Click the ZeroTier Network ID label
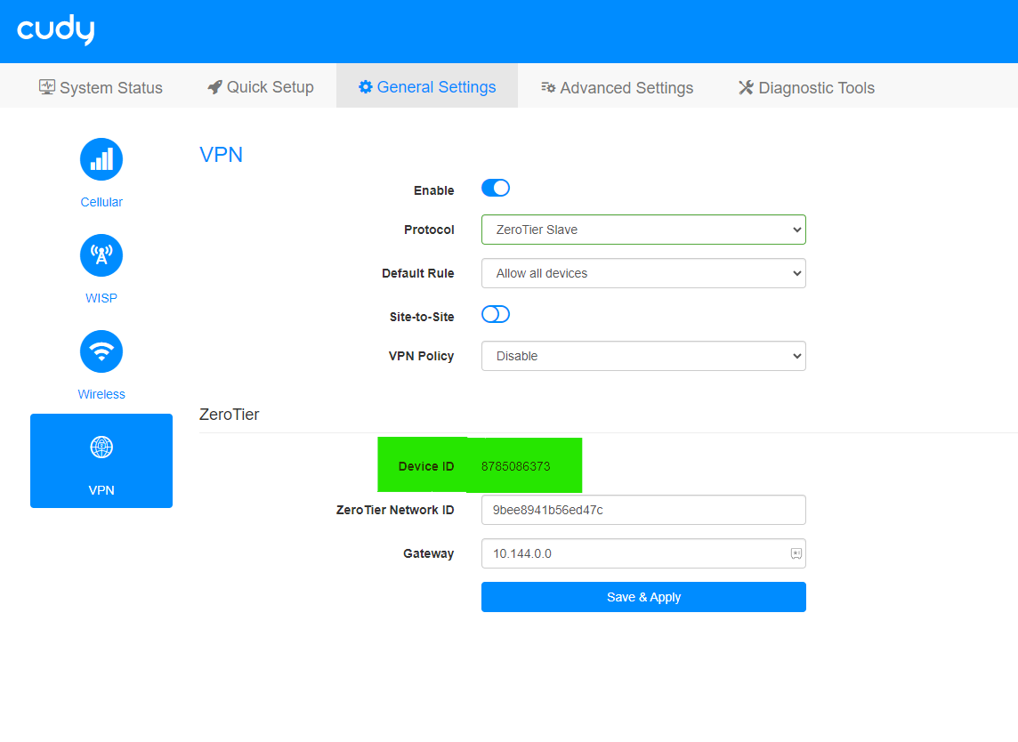 point(395,510)
